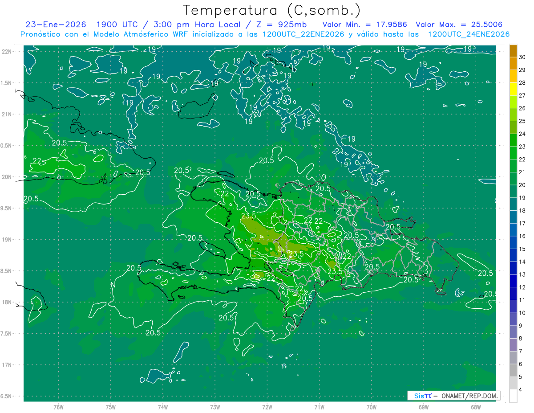Click the "70W" longitude axis label
534x413 pixels.
point(372,407)
